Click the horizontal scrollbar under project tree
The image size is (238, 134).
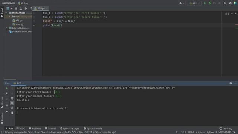(10, 80)
